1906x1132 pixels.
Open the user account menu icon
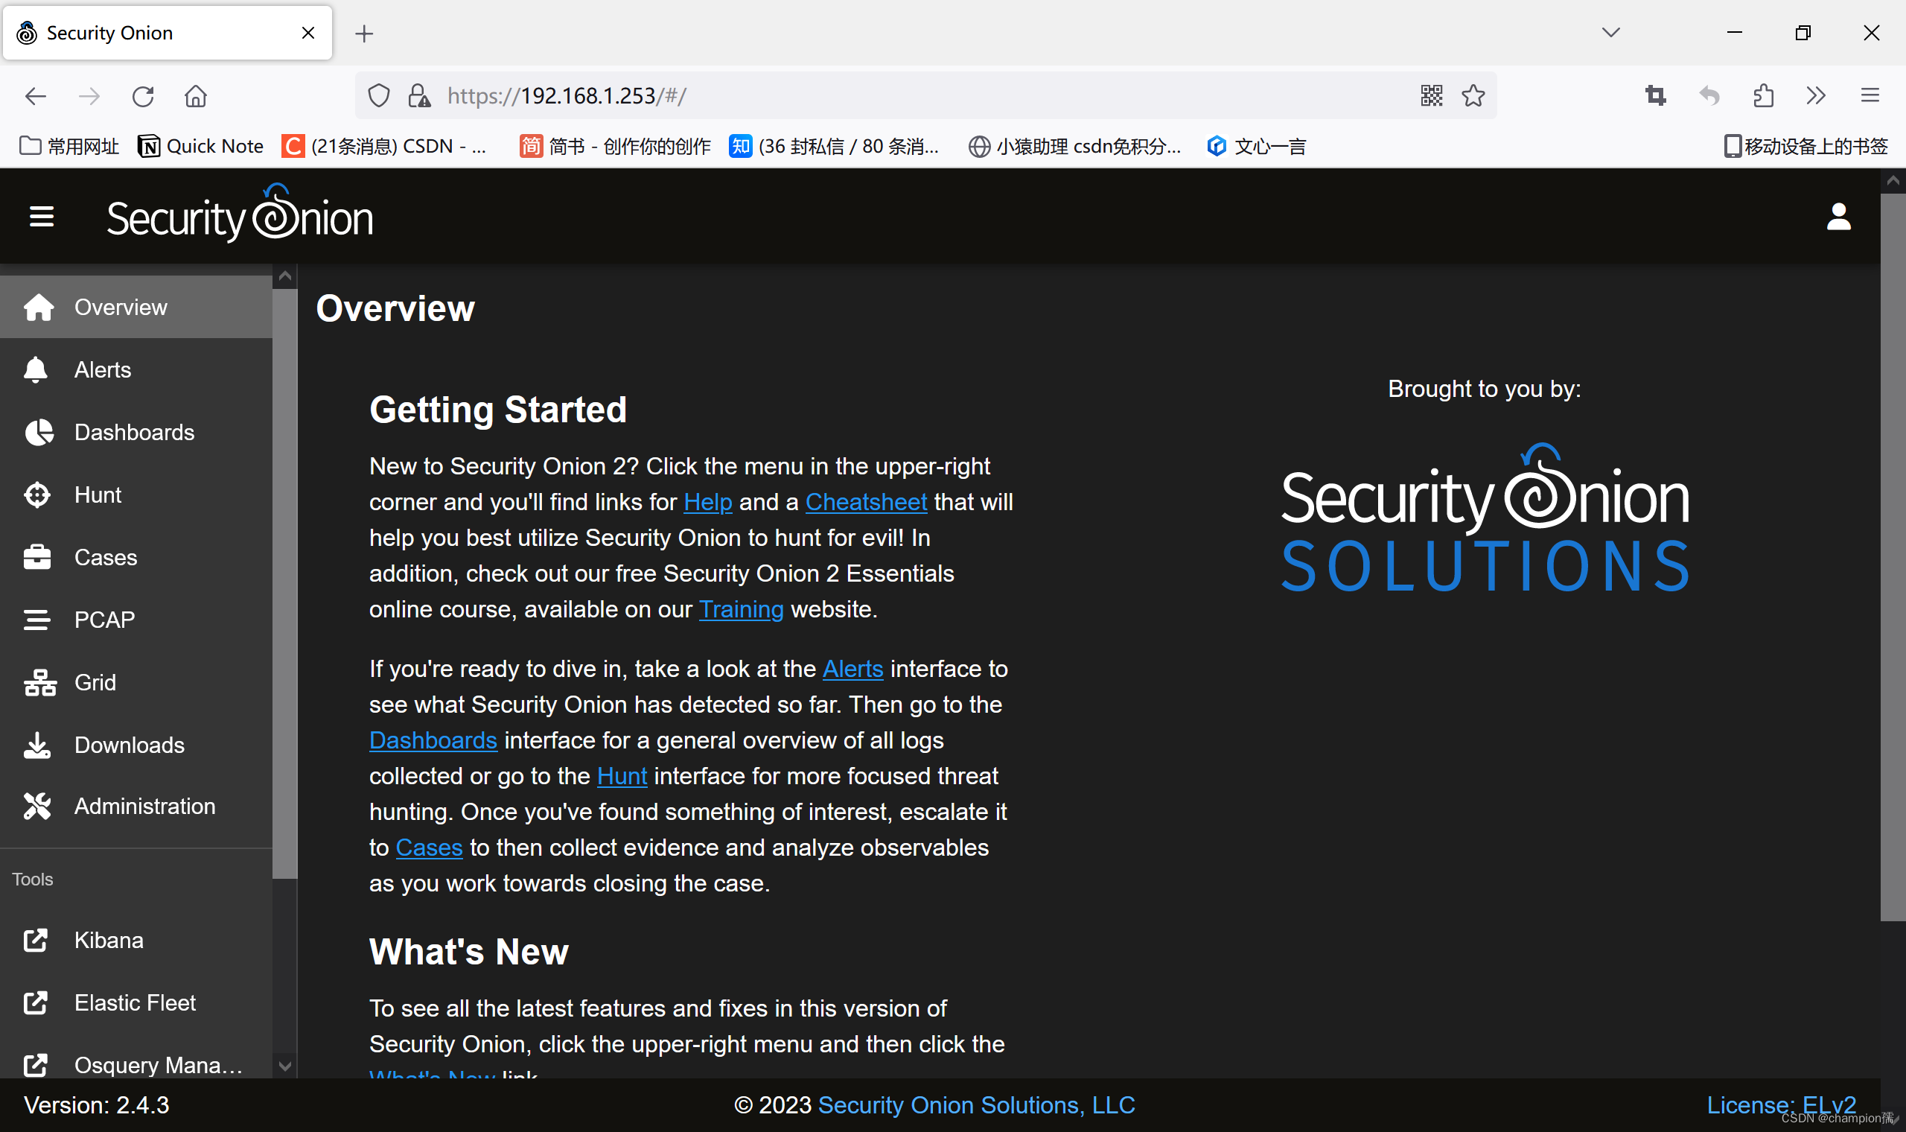click(x=1838, y=217)
